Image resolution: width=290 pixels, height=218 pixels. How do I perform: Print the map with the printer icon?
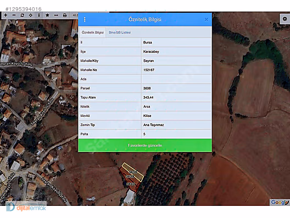tap(65, 15)
